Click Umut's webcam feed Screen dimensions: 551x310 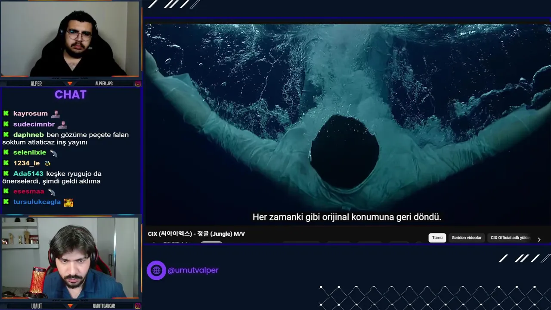pos(70,258)
